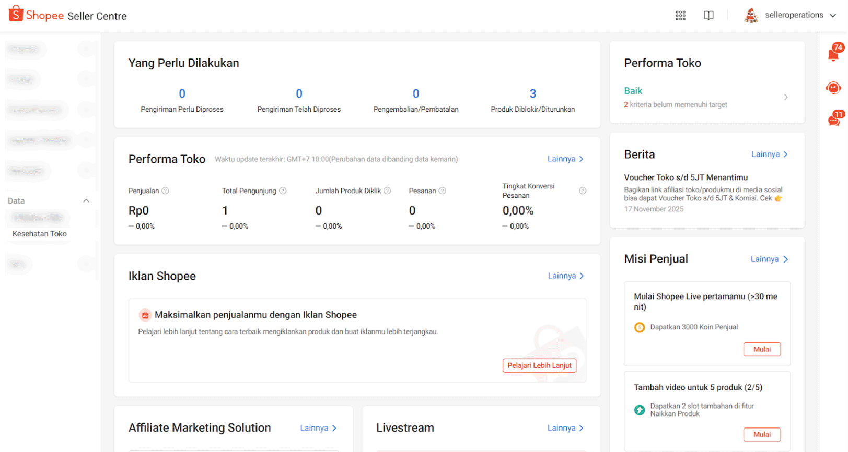Click the 0,00% Tingkat Konversi Pesanan value
Image resolution: width=848 pixels, height=452 pixels.
pyautogui.click(x=518, y=211)
